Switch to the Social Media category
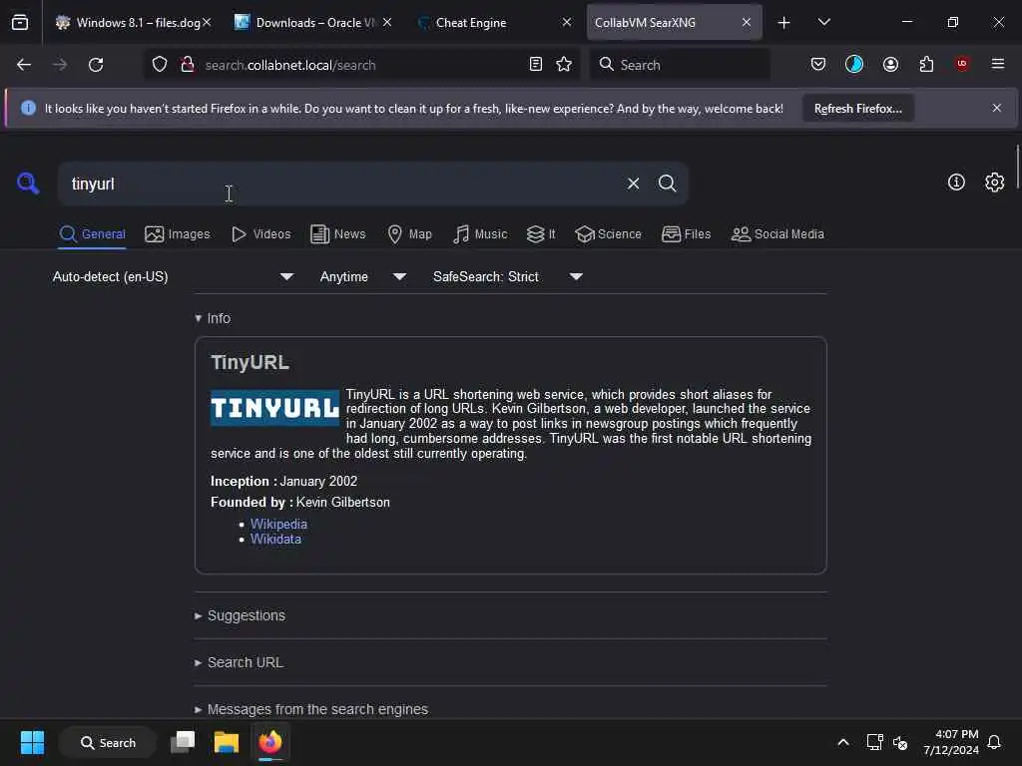This screenshot has height=766, width=1022. [x=777, y=234]
